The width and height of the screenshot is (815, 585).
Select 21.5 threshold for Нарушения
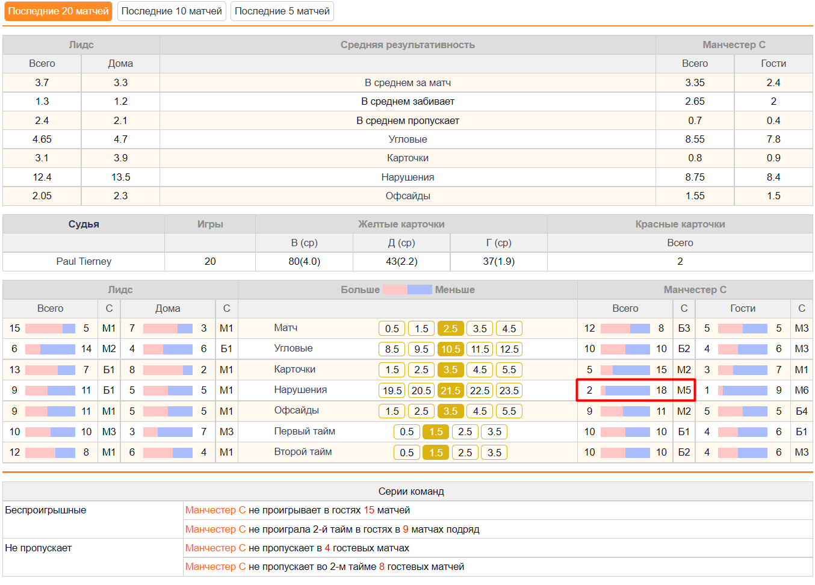coord(450,391)
